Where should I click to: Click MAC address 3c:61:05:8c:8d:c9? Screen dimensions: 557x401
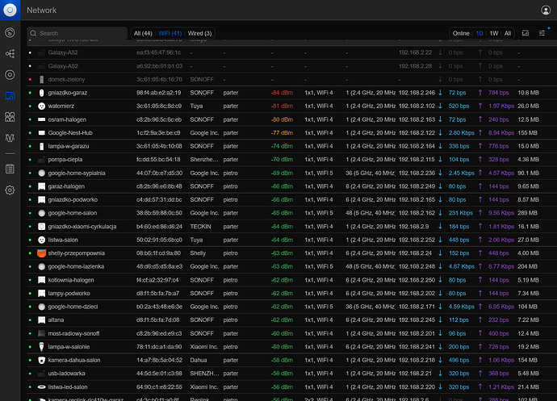pos(159,106)
